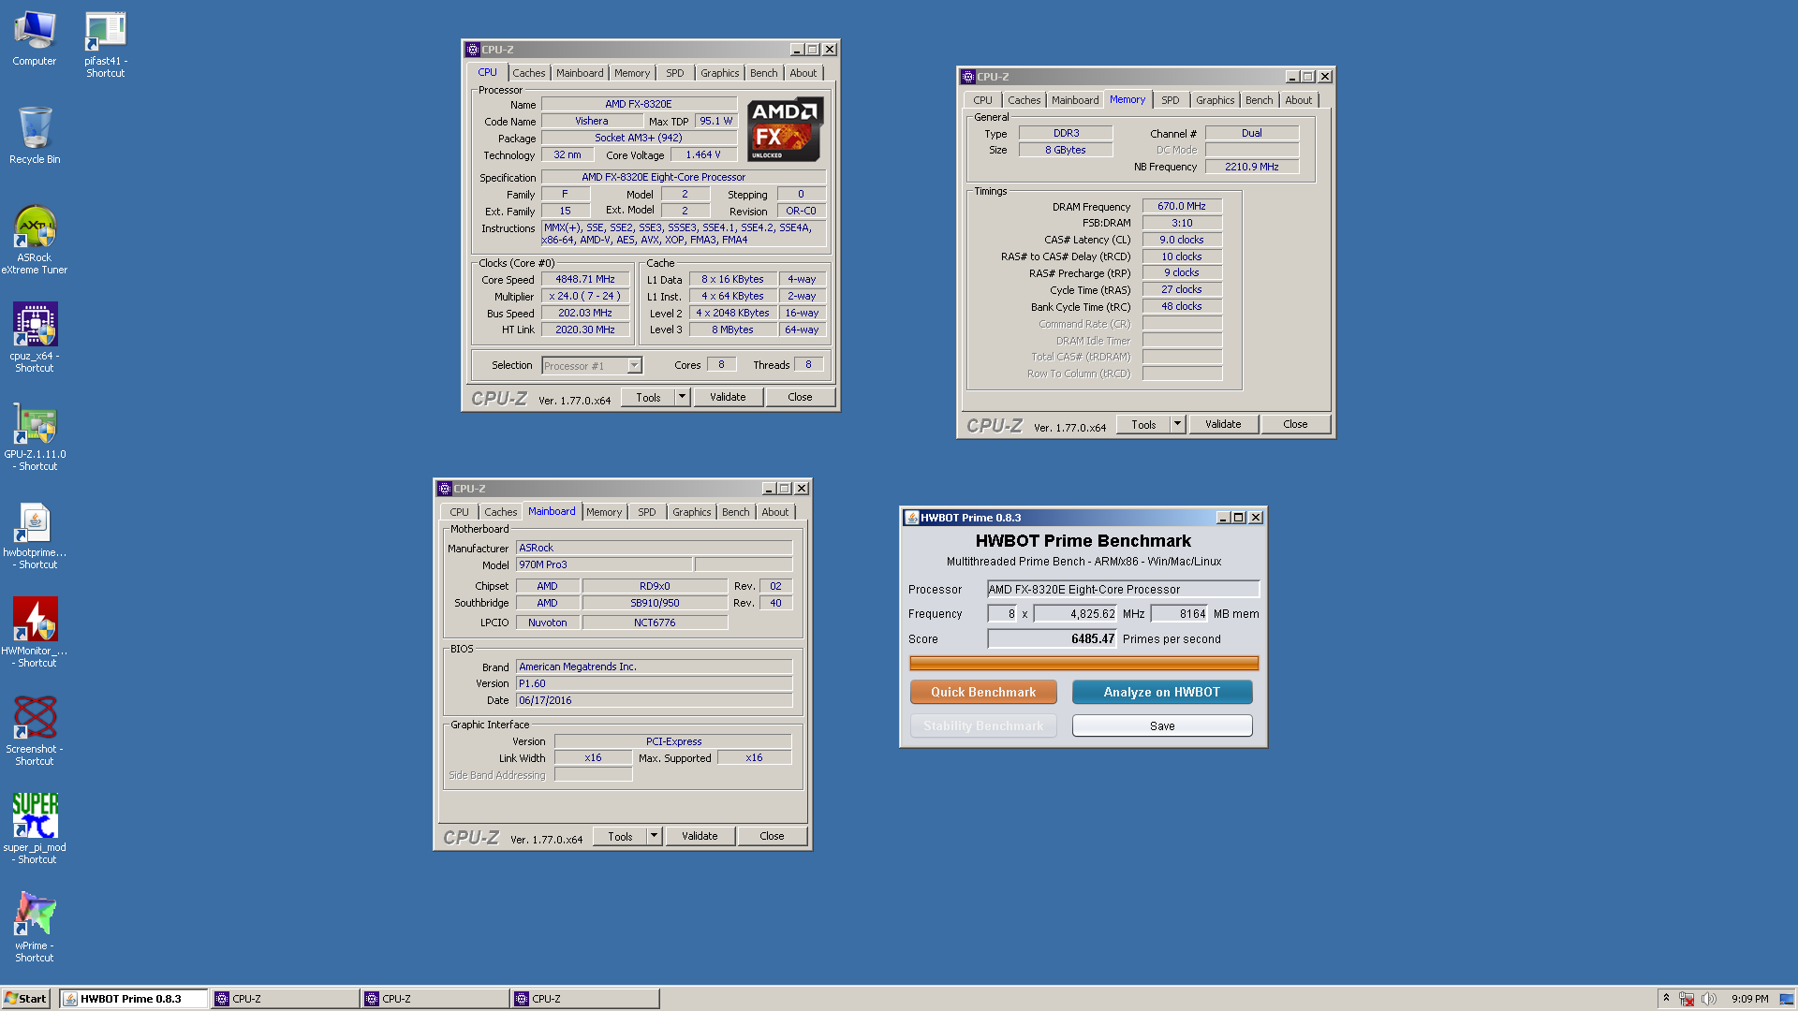Click BIOS Date value 06/17/2016
The width and height of the screenshot is (1798, 1011).
click(x=654, y=700)
